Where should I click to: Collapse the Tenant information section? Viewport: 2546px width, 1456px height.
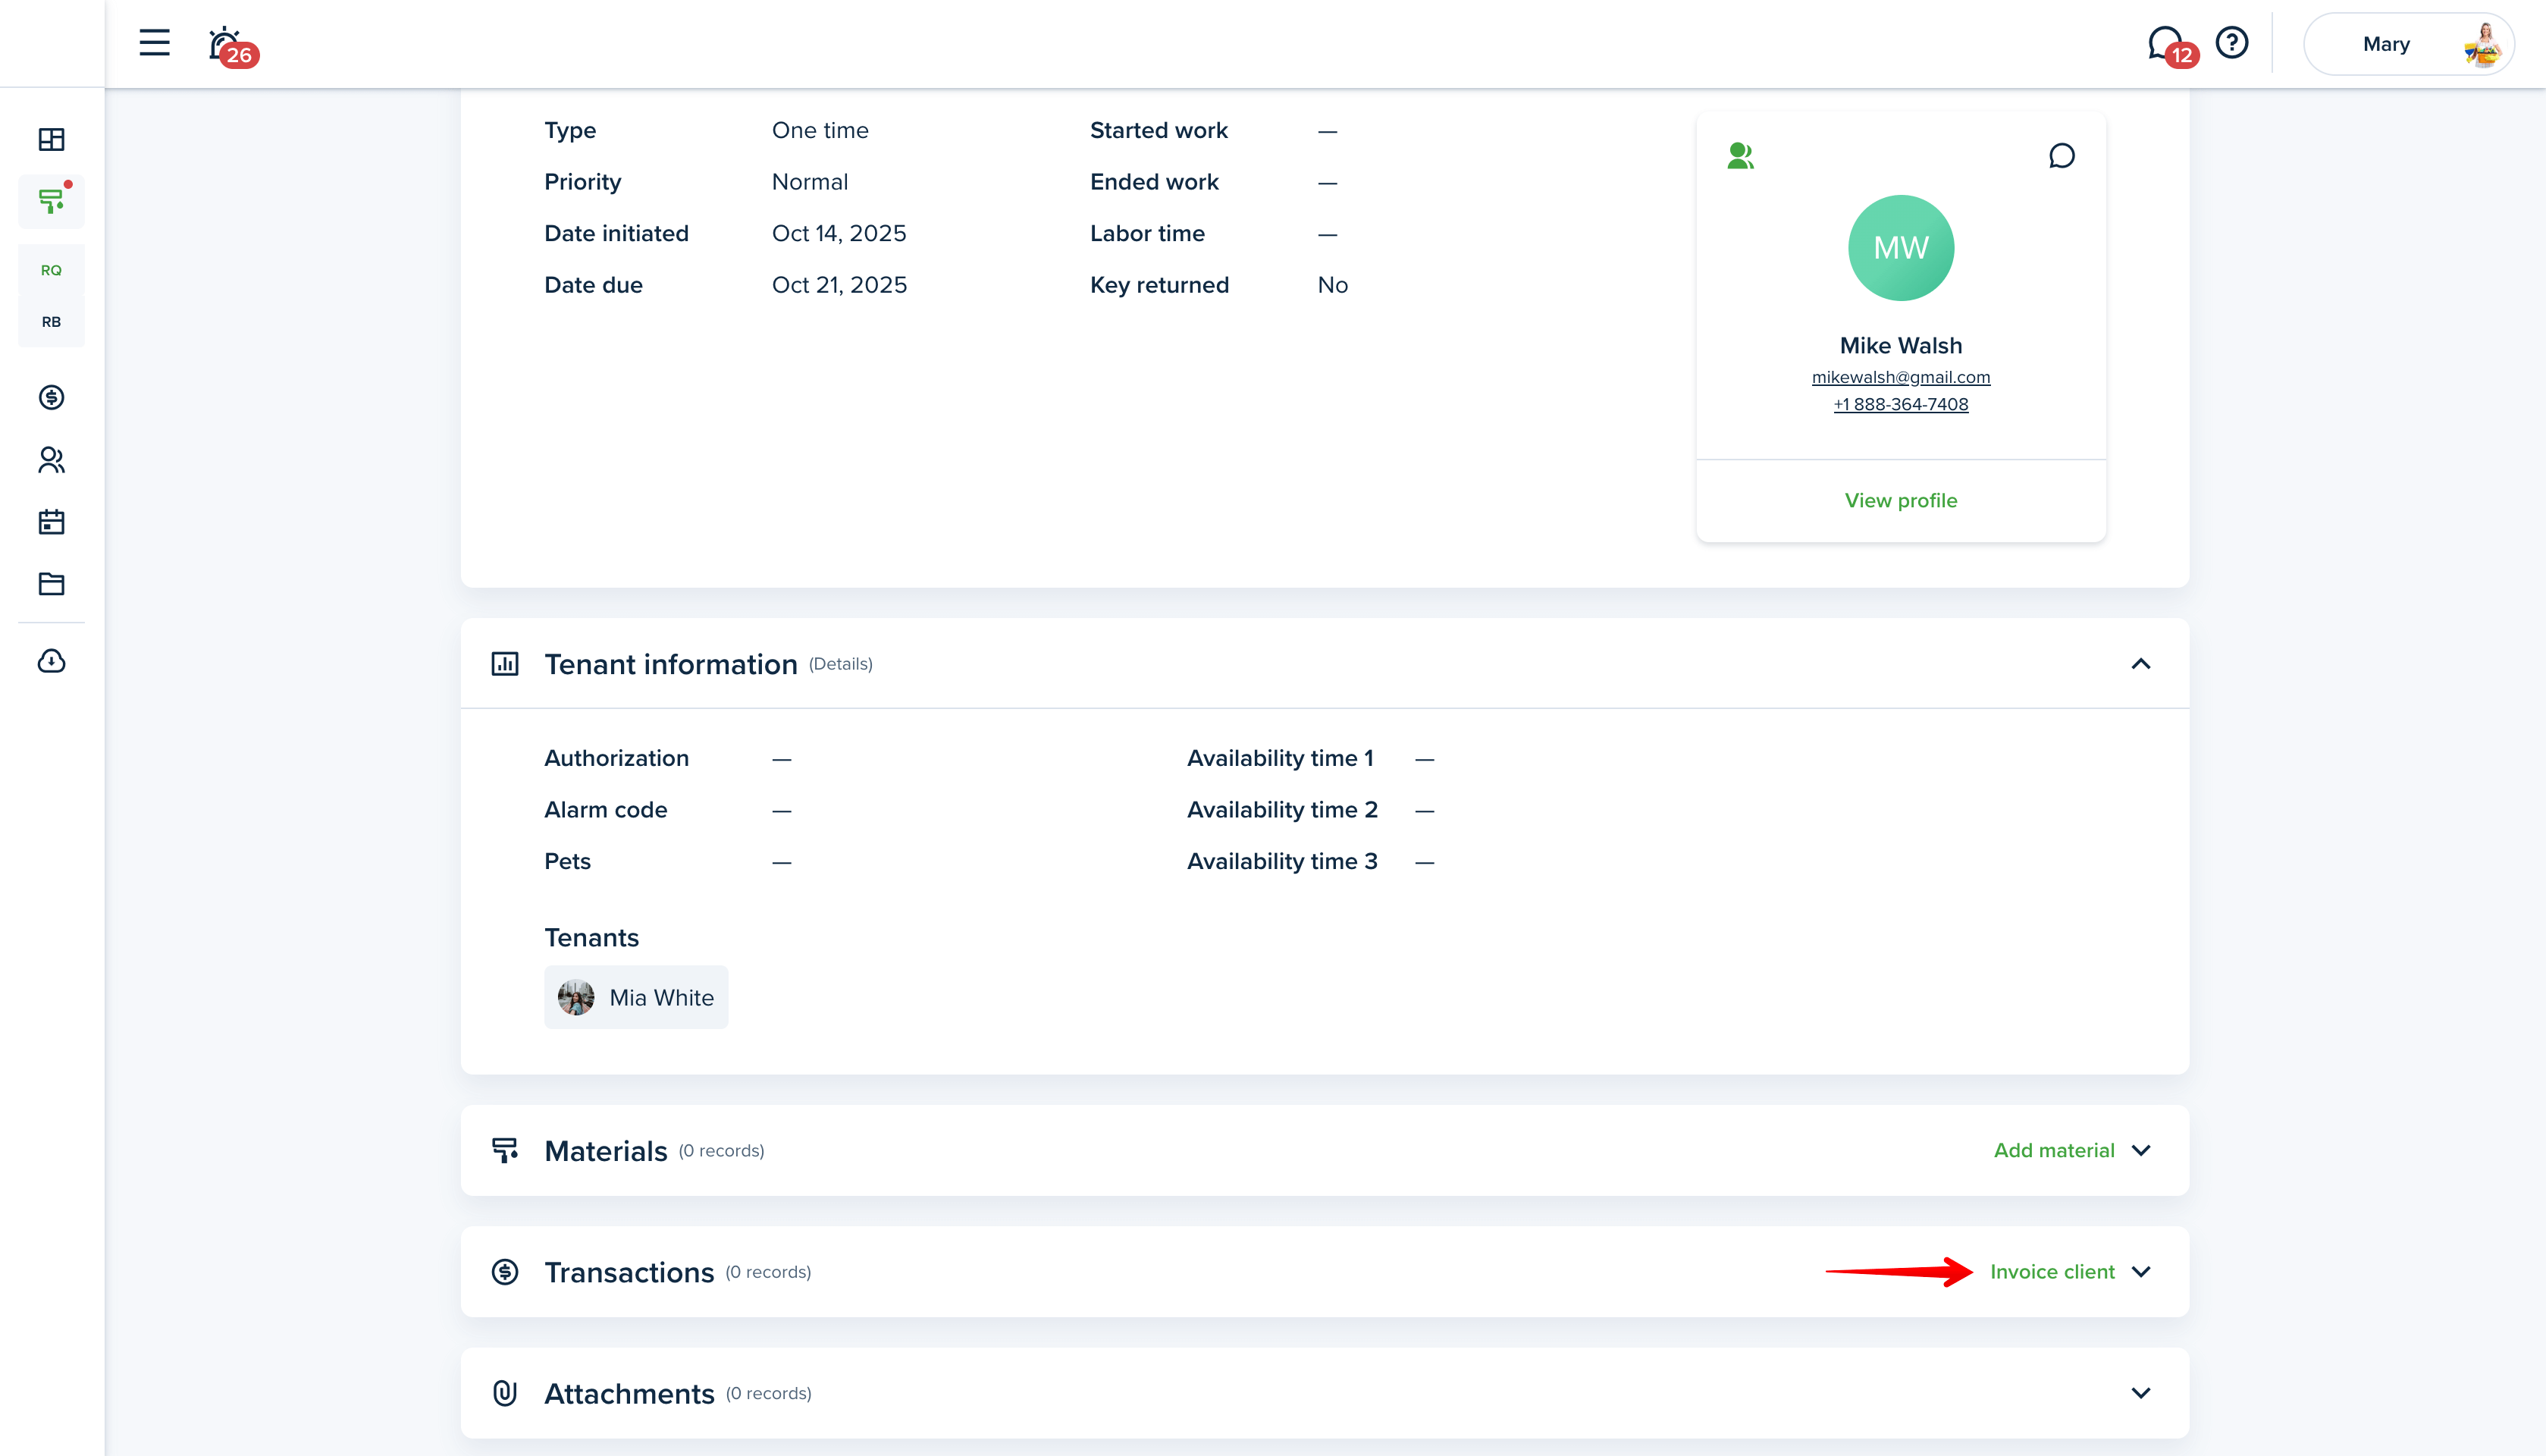[2140, 664]
